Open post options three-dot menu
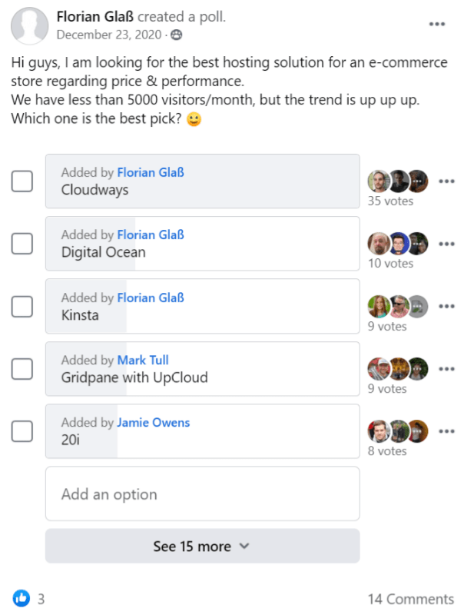Screen dimensions: 464x615 coord(437,25)
